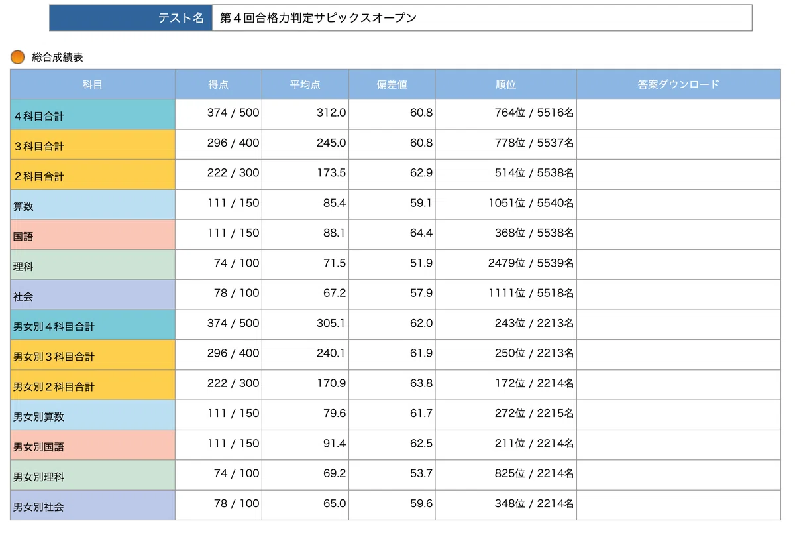Click the deviation value 53.7
795x535 pixels.
[x=421, y=473]
